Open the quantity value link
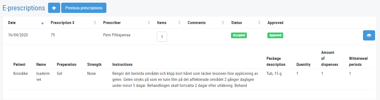This screenshot has height=100, width=380. (297, 73)
